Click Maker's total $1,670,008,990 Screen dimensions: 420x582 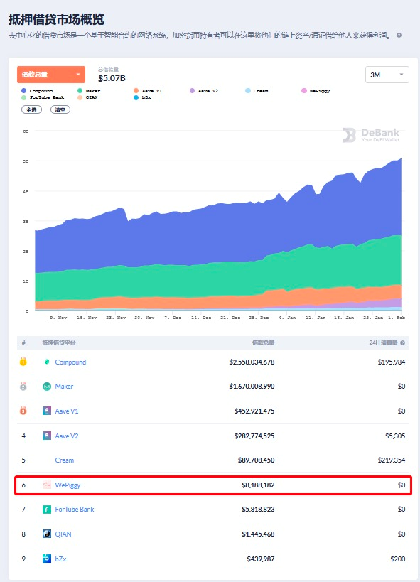[x=252, y=387]
